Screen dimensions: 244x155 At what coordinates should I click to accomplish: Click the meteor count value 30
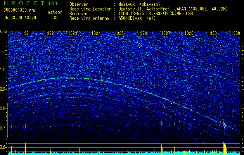tap(56, 18)
